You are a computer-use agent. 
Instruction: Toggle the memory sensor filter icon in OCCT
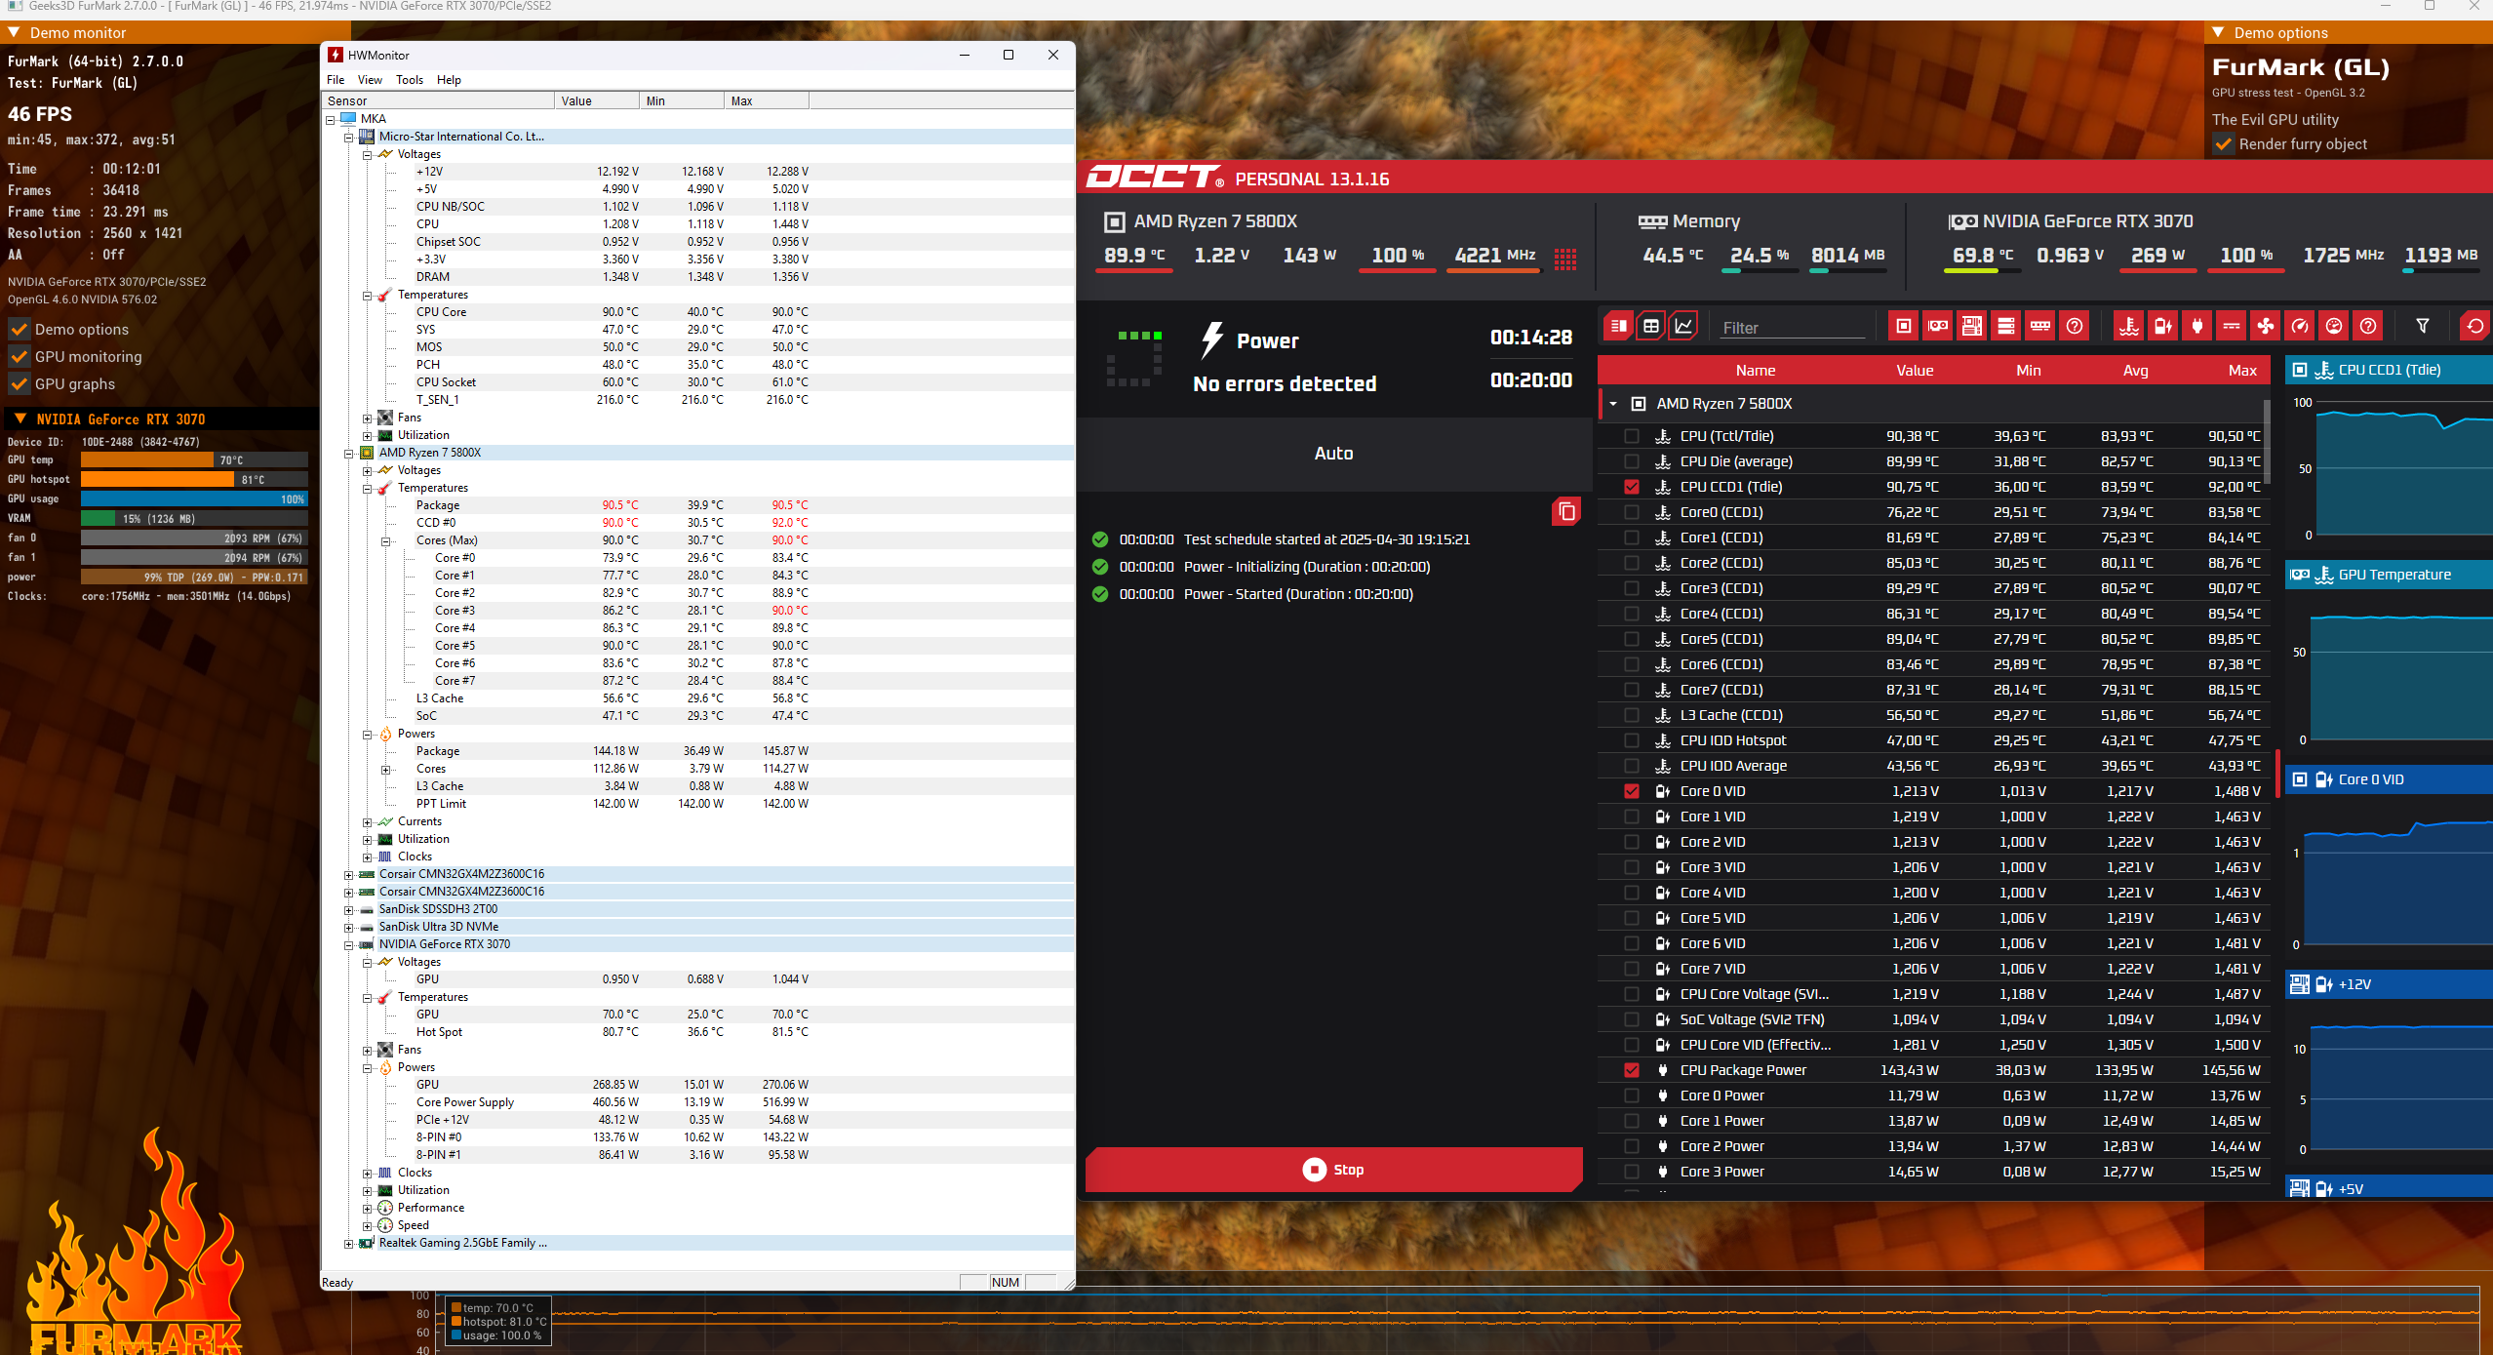(x=2040, y=326)
